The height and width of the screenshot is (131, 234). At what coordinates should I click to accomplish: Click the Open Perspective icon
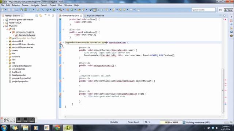pos(220,10)
